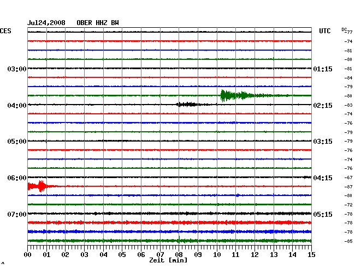
Task: Click the DC value -85
Action: (348, 241)
